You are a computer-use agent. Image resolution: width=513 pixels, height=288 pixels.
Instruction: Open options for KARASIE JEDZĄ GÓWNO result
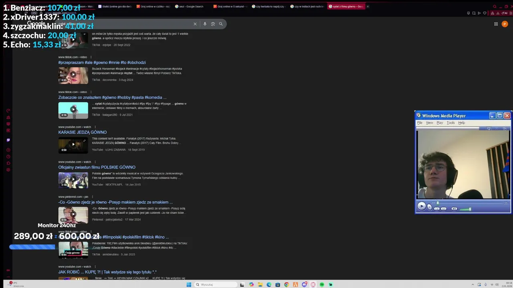(x=95, y=127)
